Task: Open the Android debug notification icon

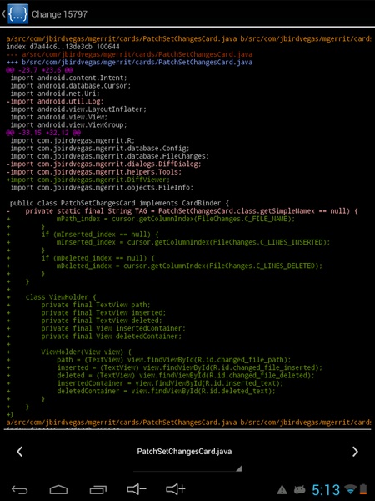Action: click(300, 489)
